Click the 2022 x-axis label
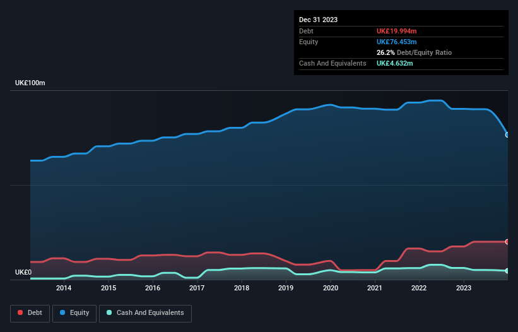This screenshot has width=518, height=332. point(419,288)
